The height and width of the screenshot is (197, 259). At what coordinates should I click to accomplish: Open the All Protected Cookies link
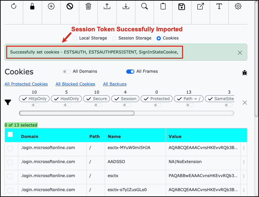[x=26, y=84]
